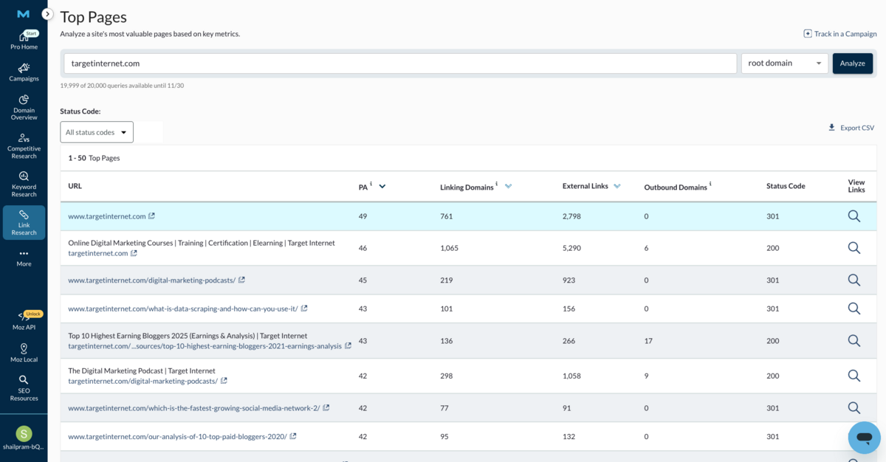Click the queries available text

tap(122, 86)
